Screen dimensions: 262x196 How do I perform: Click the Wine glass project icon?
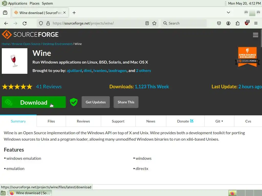click(15, 61)
